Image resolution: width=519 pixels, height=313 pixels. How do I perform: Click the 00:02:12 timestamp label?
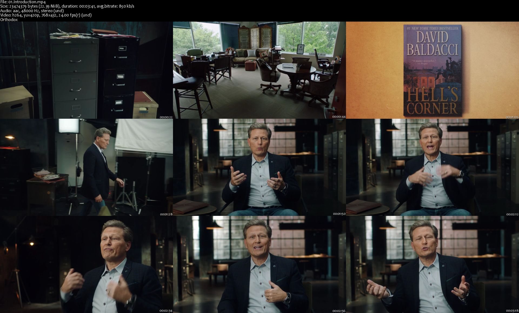pos(512,214)
